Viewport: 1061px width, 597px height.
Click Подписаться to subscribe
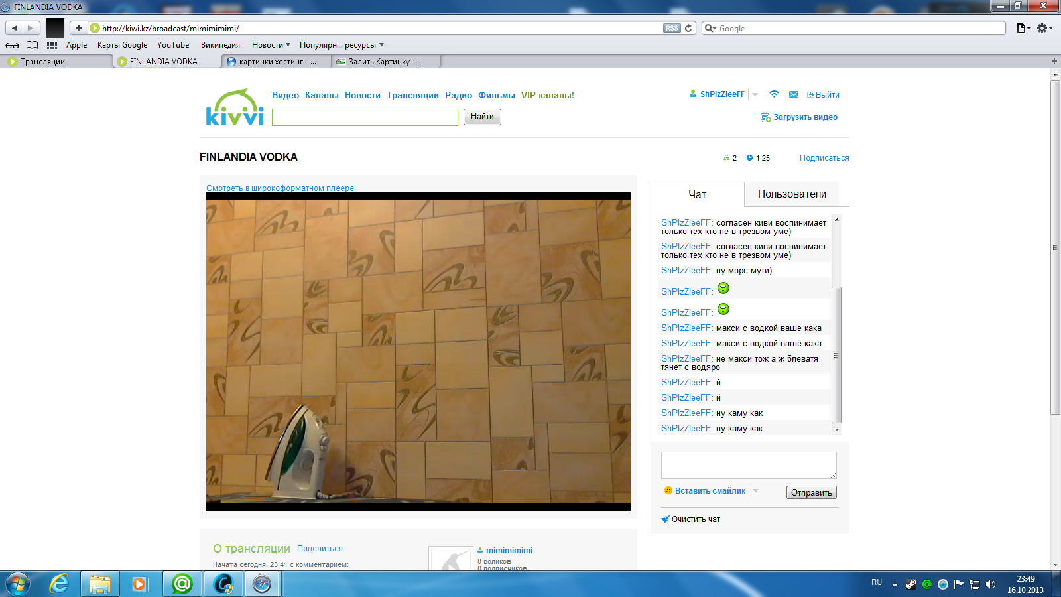tap(824, 158)
